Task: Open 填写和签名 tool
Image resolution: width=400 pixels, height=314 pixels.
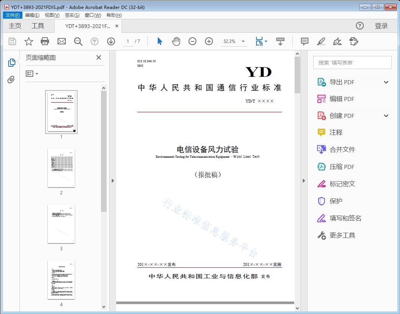Action: pyautogui.click(x=345, y=218)
